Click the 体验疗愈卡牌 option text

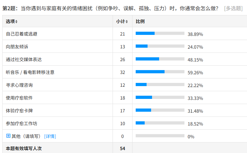[19, 110]
